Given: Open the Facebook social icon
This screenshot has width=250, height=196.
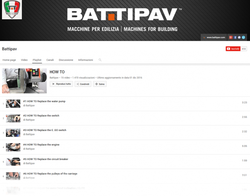Looking at the screenshot, I should click(x=235, y=38).
